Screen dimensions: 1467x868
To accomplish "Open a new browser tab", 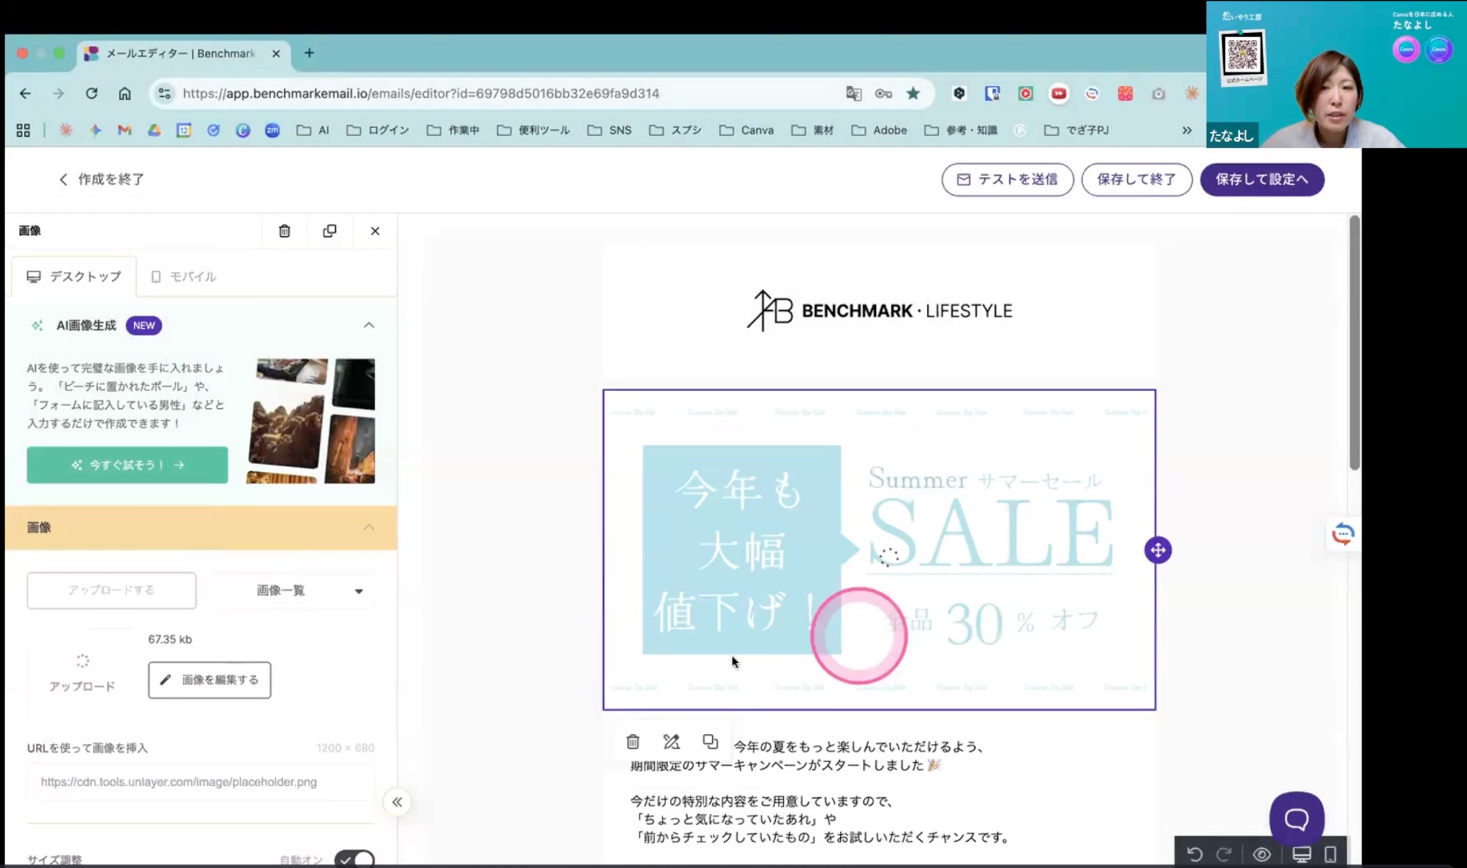I will coord(309,53).
